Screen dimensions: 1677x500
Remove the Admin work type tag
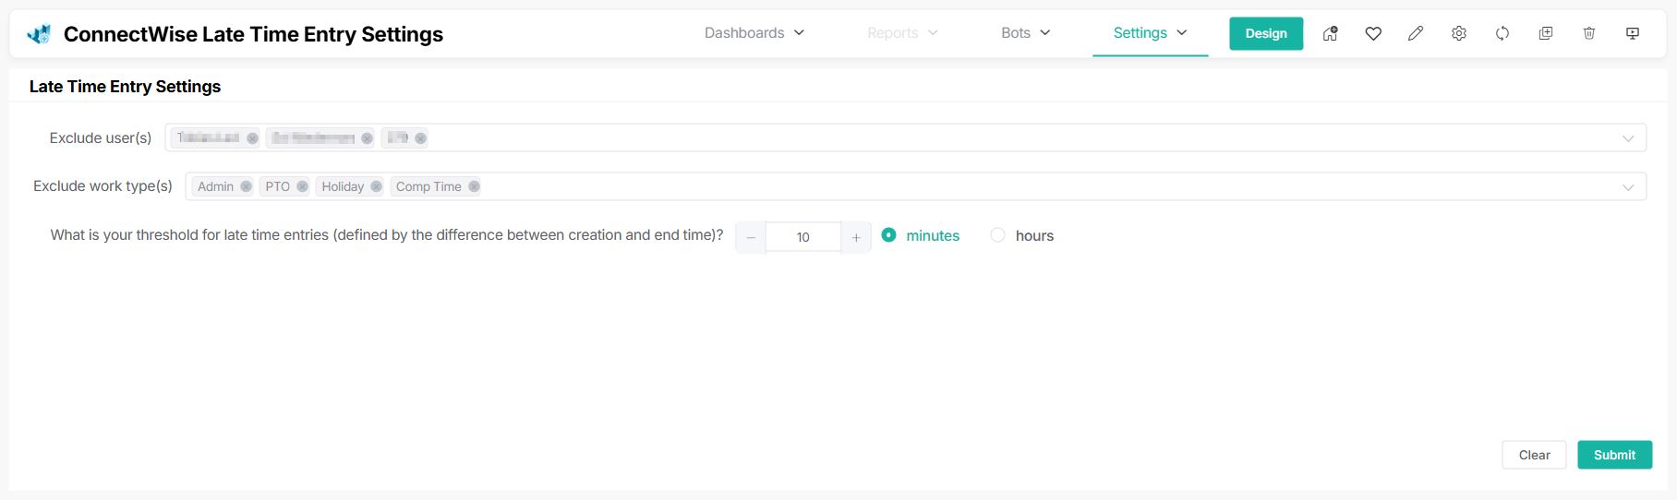click(x=246, y=186)
